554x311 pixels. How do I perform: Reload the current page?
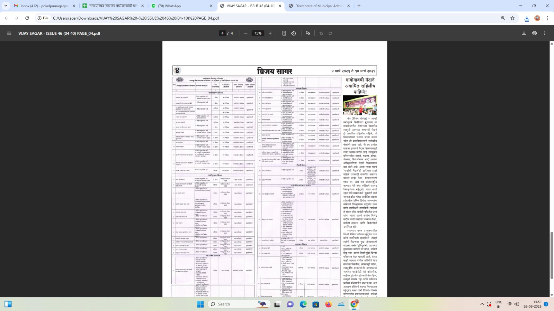pyautogui.click(x=27, y=18)
